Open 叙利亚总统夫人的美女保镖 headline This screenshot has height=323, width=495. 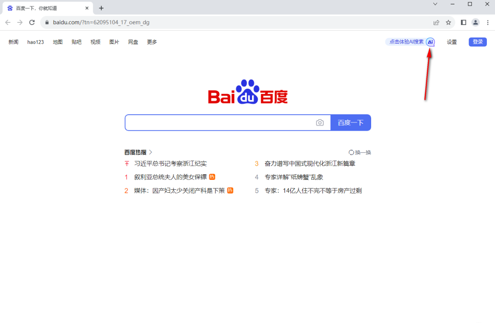[x=170, y=177]
